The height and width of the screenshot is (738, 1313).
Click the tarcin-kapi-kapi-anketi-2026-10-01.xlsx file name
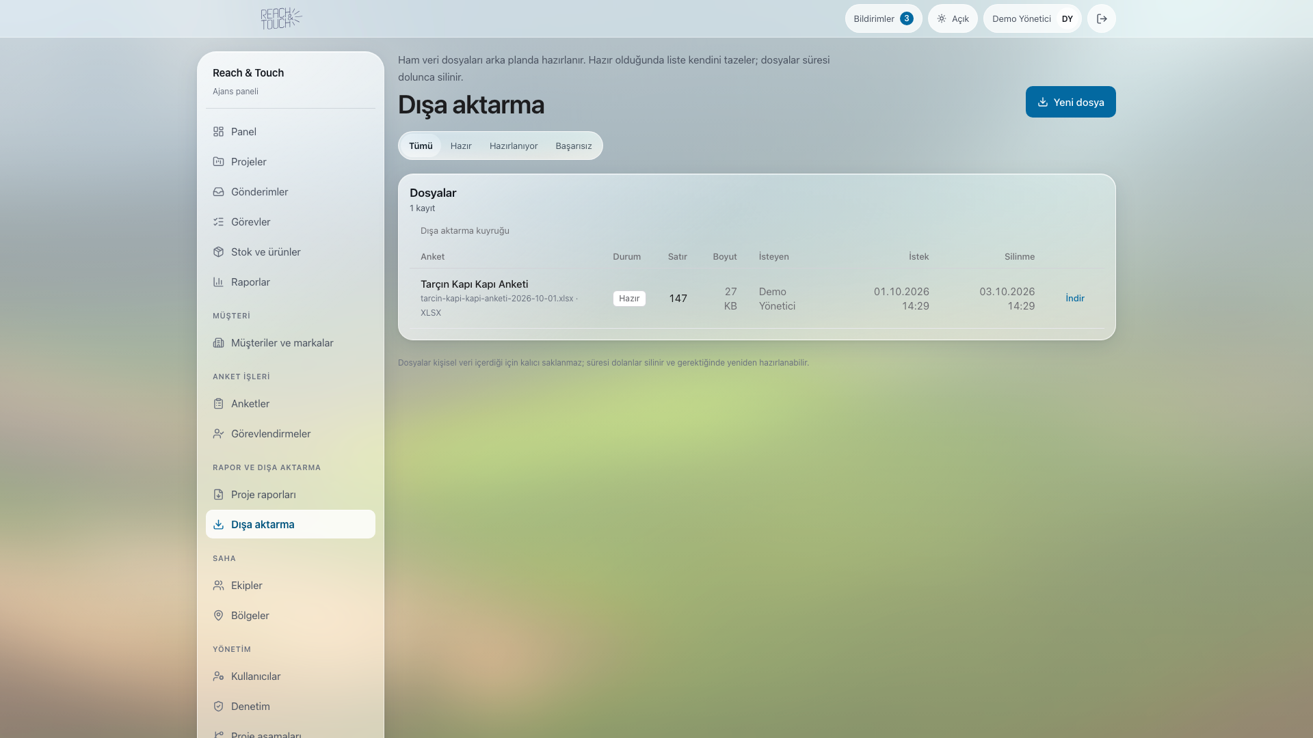[497, 298]
